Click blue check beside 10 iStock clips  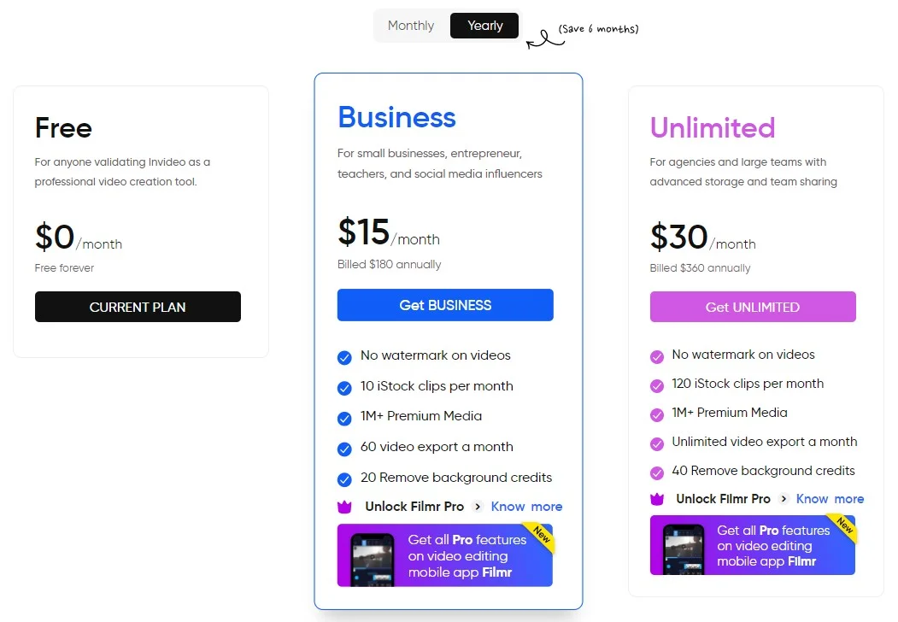coord(344,388)
